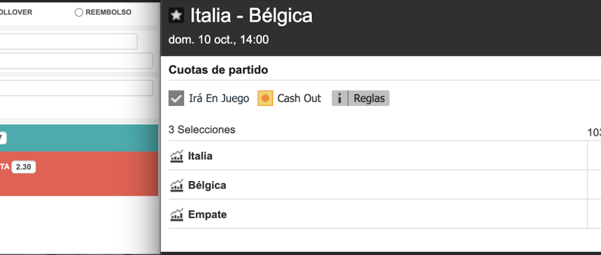Select the Italia selection row
The width and height of the screenshot is (601, 255).
click(x=377, y=156)
